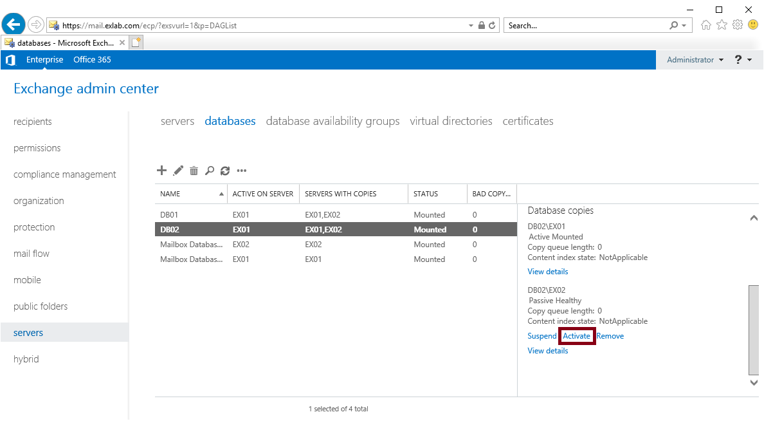Click Suspend for DB02\EX02 copy

542,336
